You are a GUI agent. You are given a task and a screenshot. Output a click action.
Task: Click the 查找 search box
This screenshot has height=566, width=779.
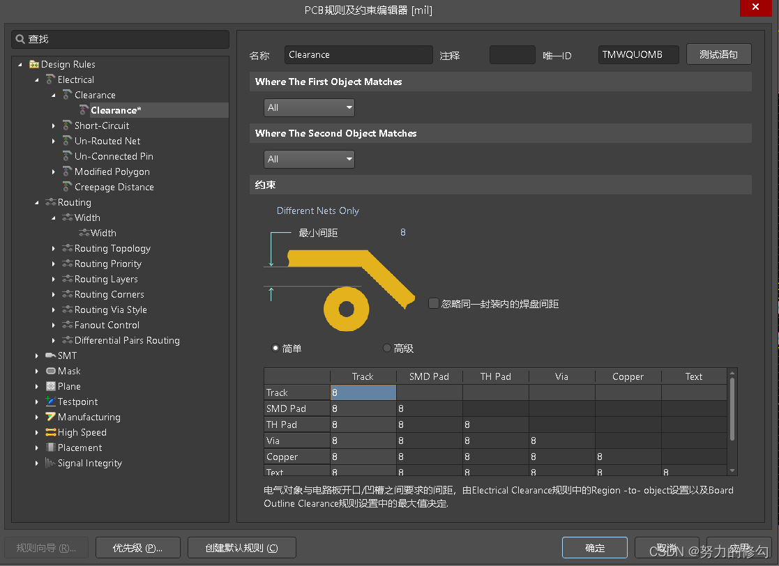coord(120,39)
